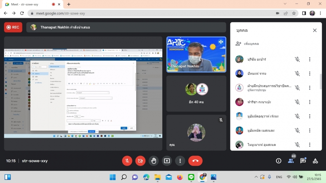Toggle your microphone on

[x=127, y=161]
